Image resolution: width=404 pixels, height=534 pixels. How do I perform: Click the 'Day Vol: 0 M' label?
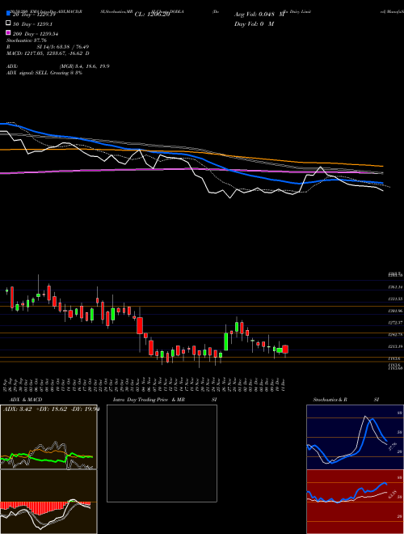click(254, 23)
